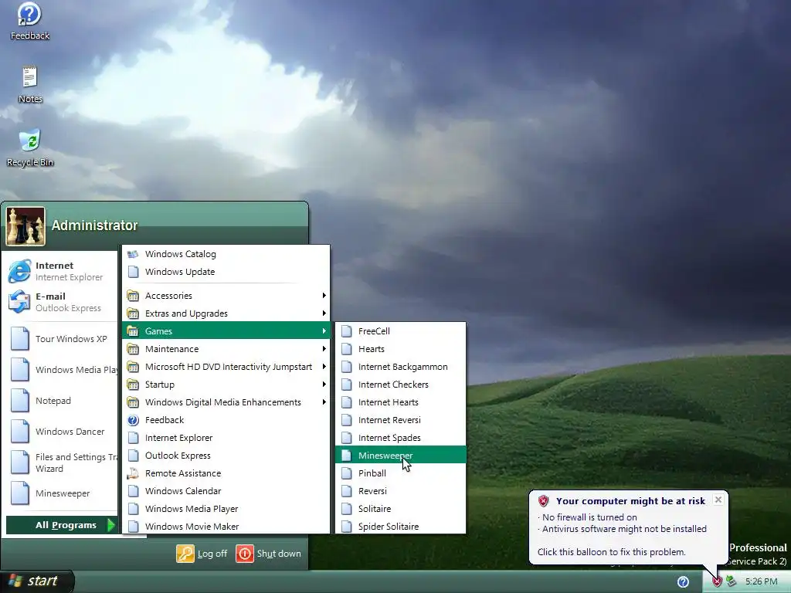Click the Accessories submenu arrow
Viewport: 791px width, 593px height.
coord(324,296)
